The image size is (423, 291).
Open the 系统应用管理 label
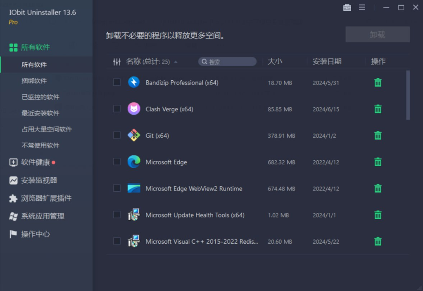(43, 216)
